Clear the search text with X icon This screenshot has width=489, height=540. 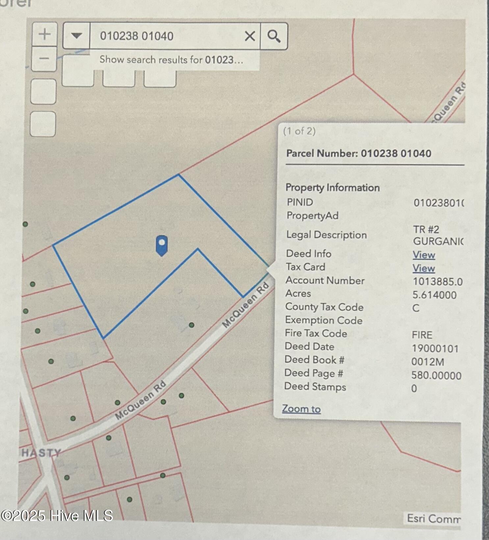click(x=250, y=36)
